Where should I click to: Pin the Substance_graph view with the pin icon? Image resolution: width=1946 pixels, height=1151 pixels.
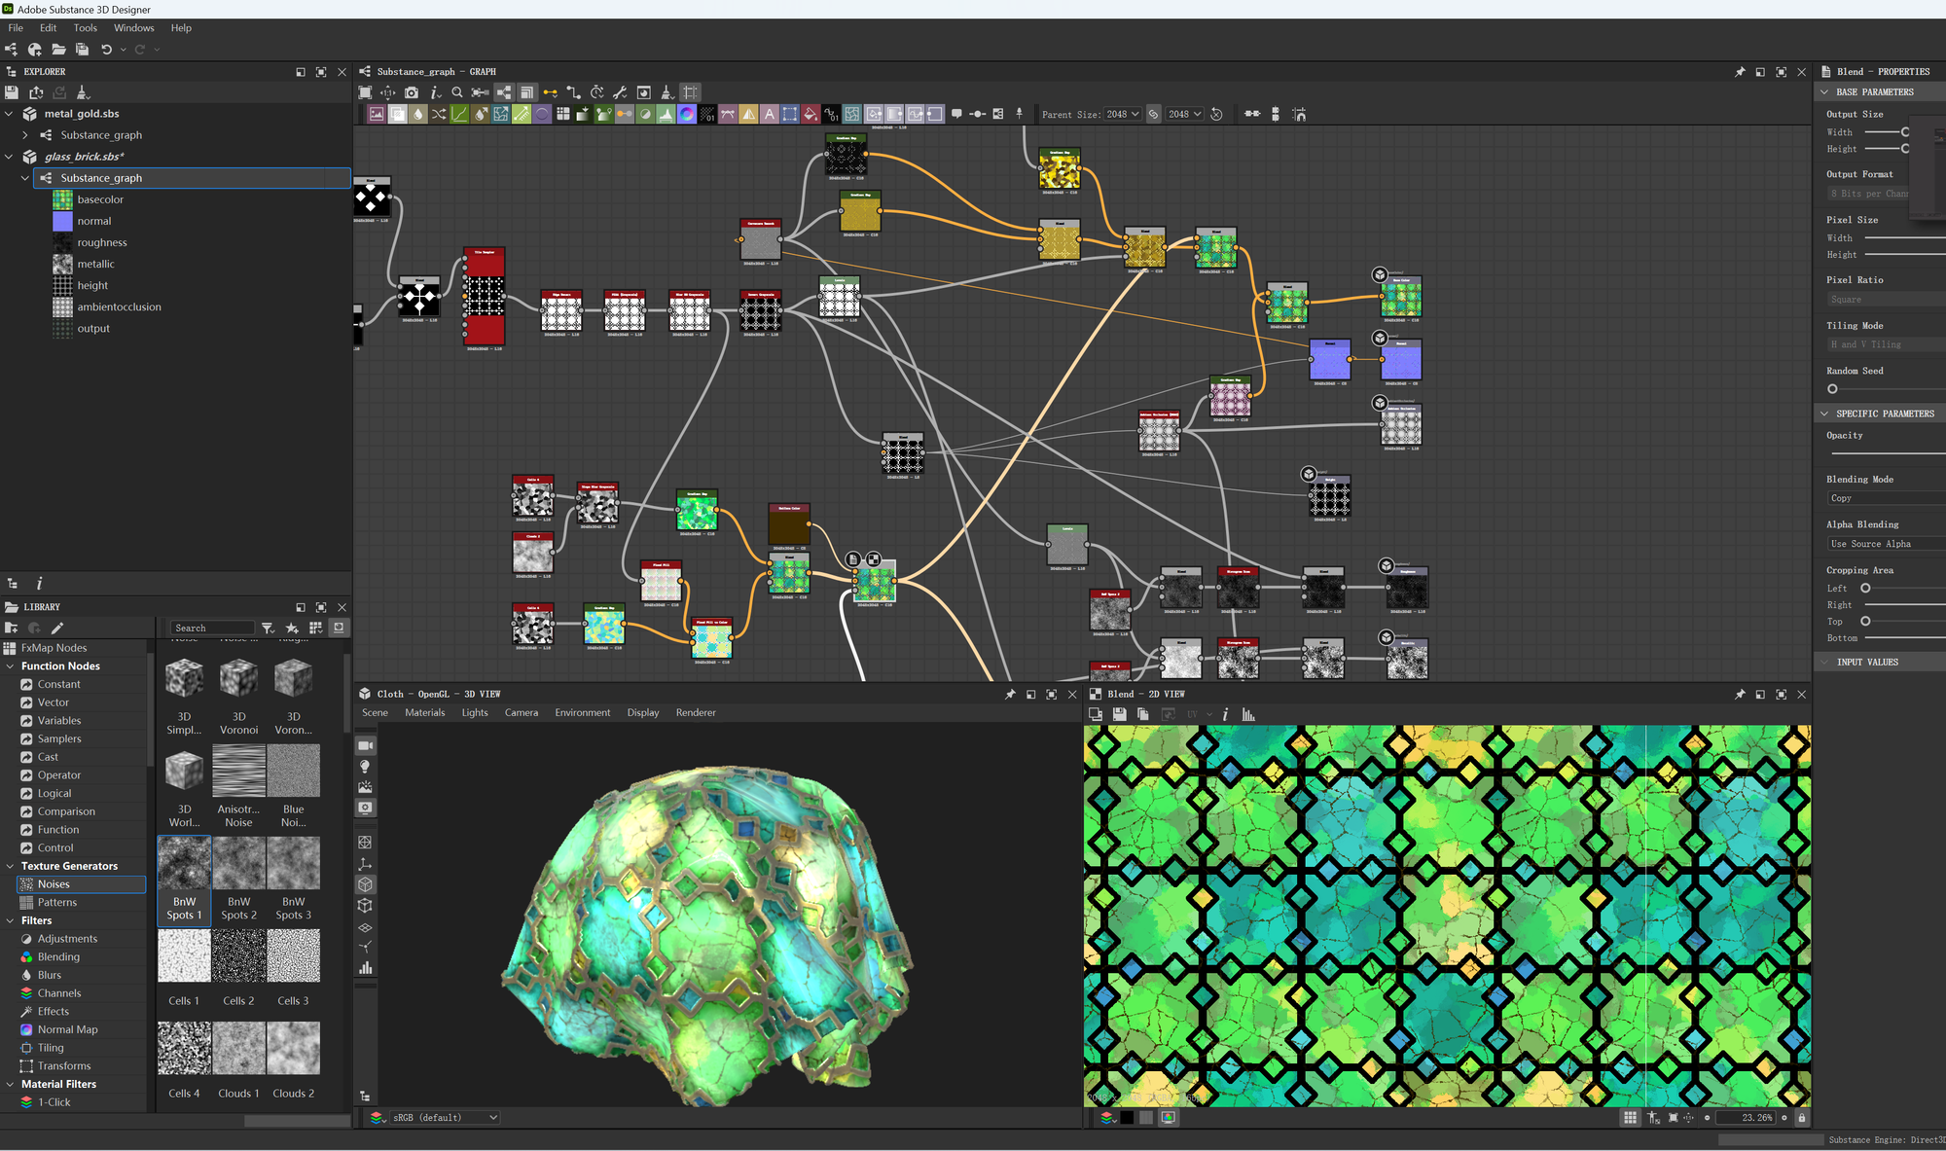point(1739,71)
